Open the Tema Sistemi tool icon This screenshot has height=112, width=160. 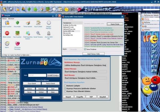(28, 23)
